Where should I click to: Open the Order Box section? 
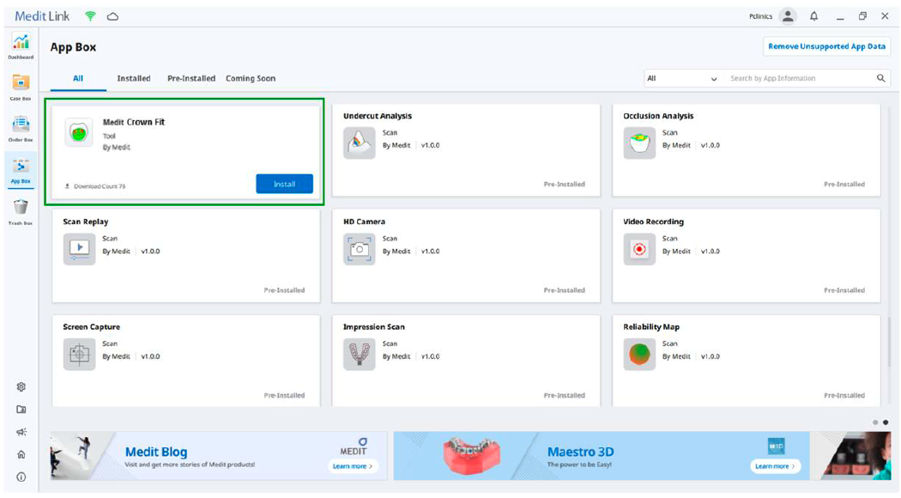pyautogui.click(x=21, y=129)
